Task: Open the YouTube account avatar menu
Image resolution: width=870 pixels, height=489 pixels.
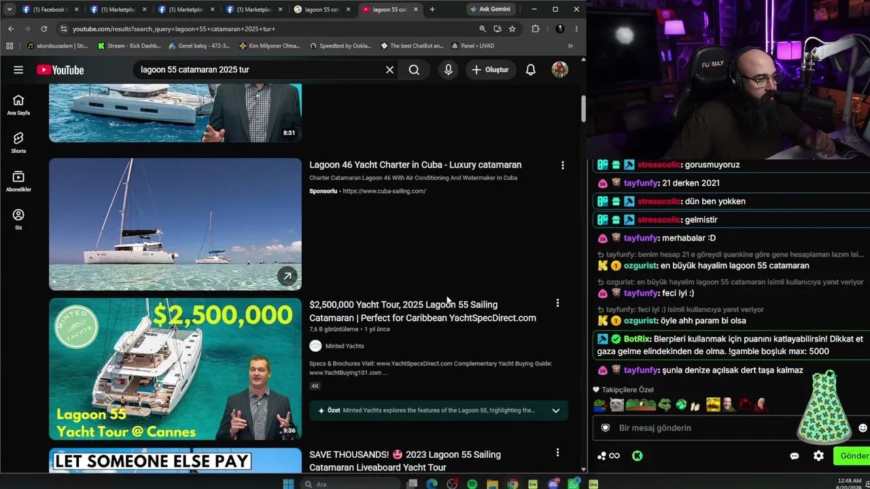Action: pos(559,70)
